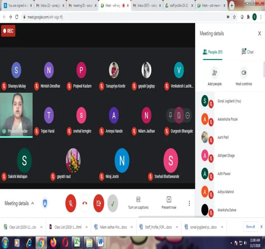Click the blue security shield icon
This screenshot has height=249, width=265.
pos(45,203)
